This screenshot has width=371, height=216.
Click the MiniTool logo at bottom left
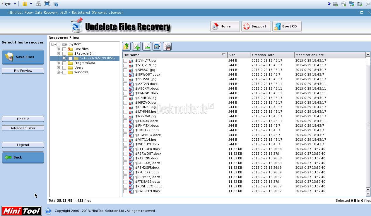[x=22, y=211]
